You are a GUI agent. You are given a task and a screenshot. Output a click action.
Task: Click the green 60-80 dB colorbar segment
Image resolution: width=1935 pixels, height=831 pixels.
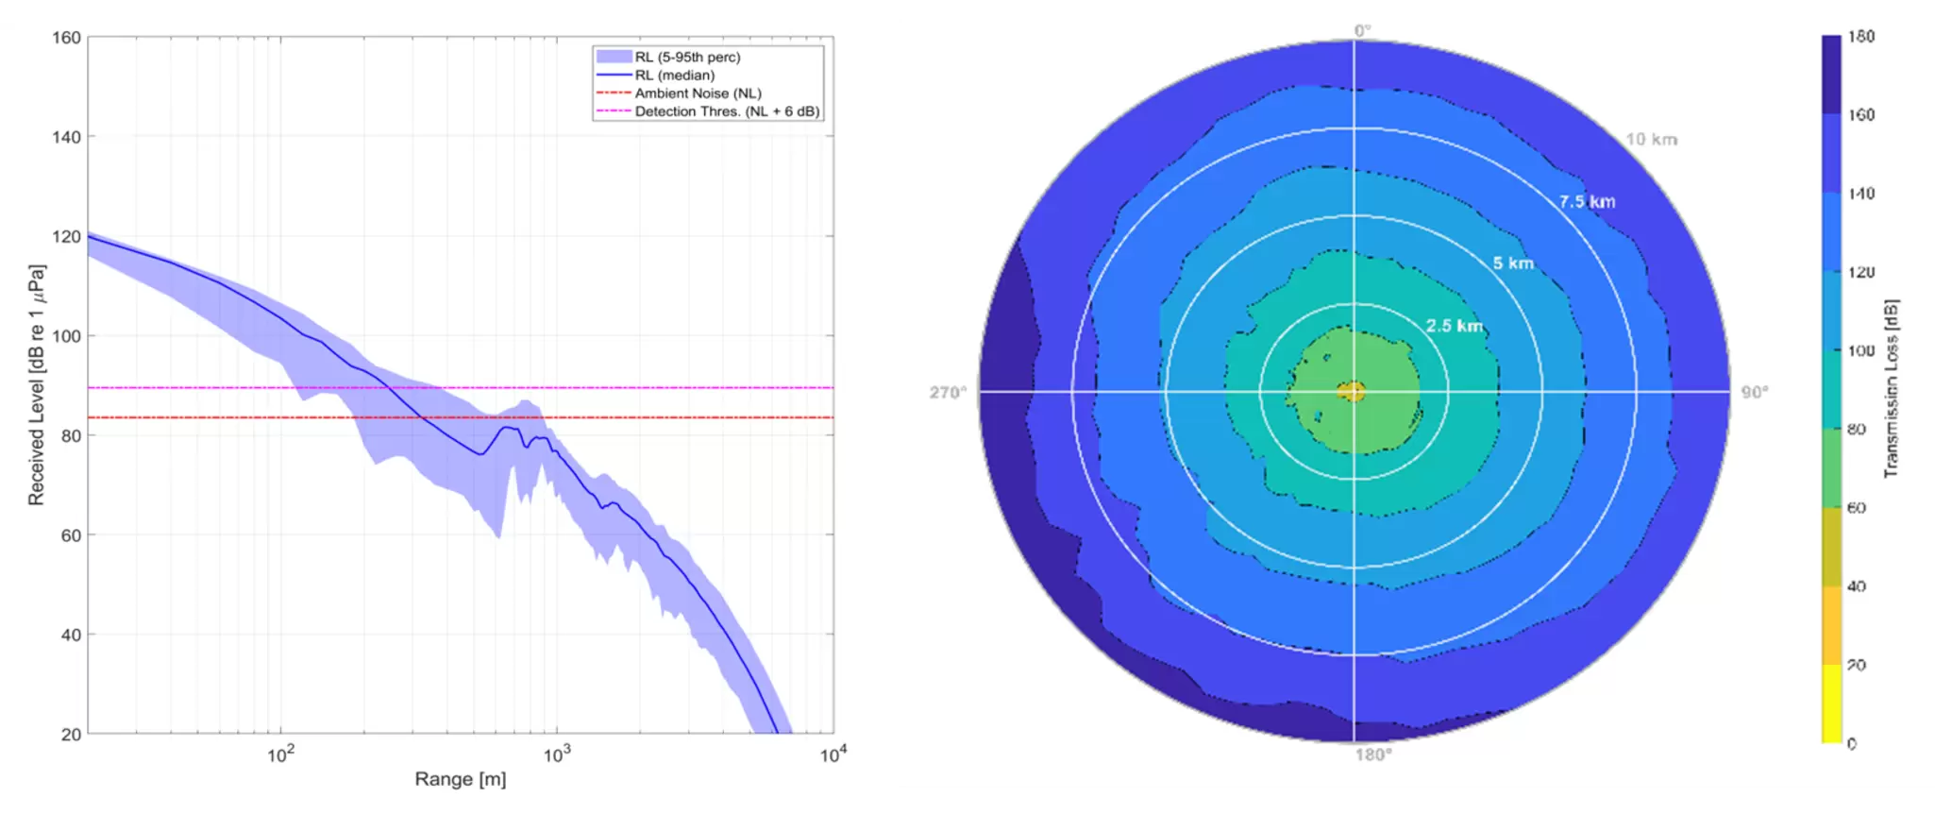coord(1831,467)
